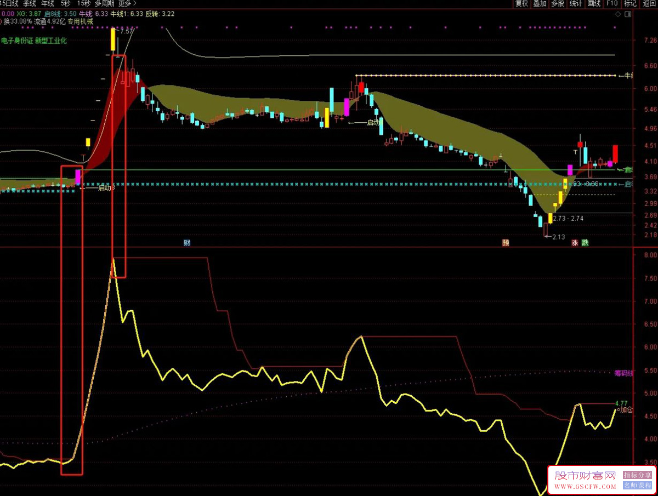658x496 pixels.
Task: Click the 7.26 price axis label
Action: pyautogui.click(x=651, y=41)
